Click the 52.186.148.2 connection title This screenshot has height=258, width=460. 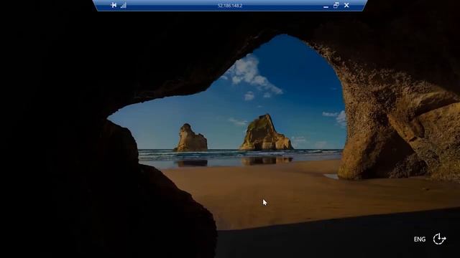230,6
